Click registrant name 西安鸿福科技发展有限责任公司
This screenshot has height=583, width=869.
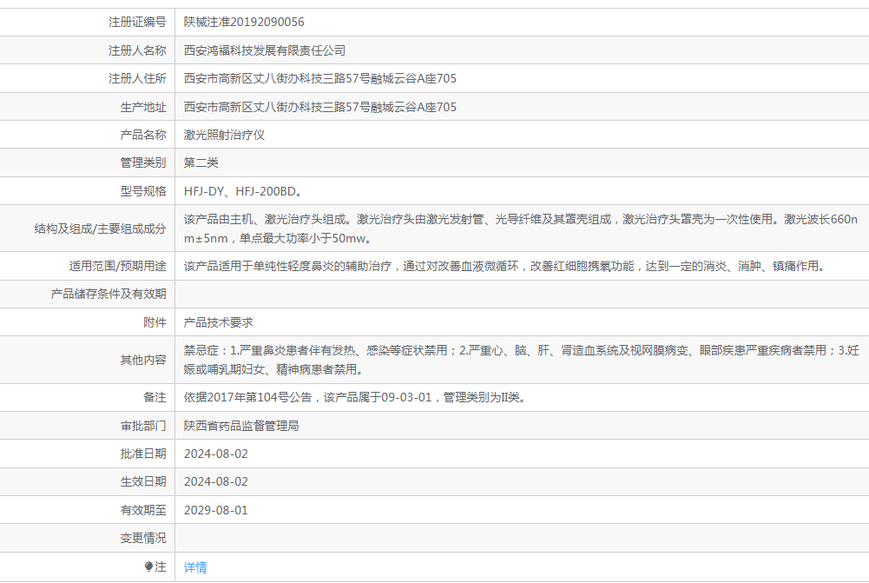tap(265, 50)
